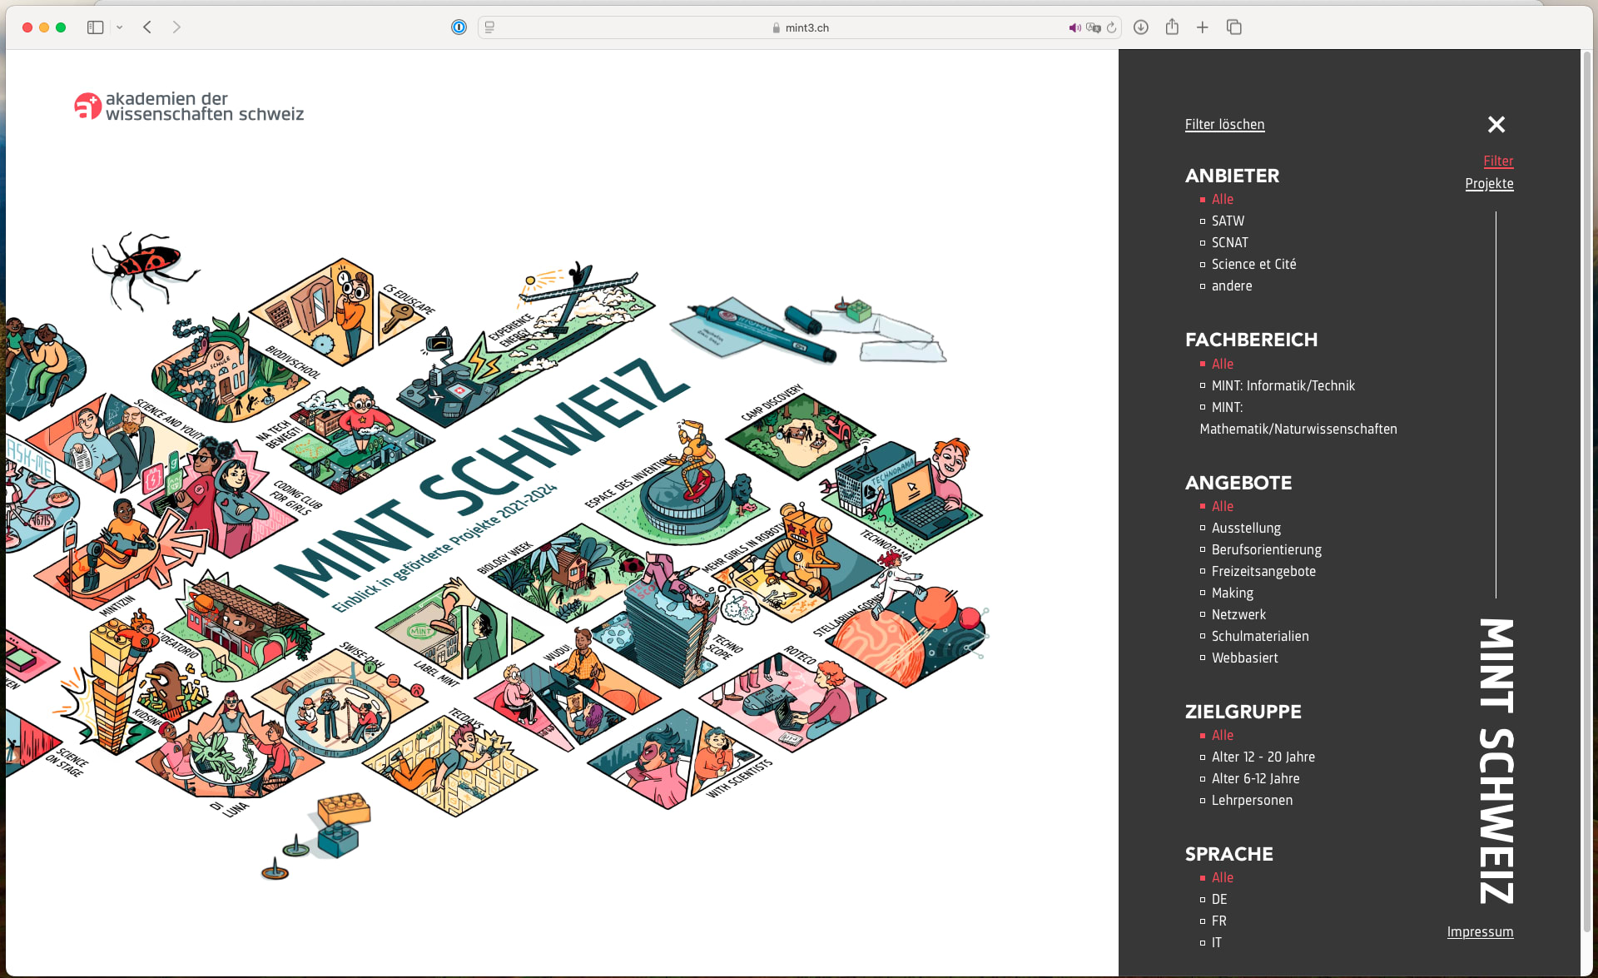Filter language IT
This screenshot has height=978, width=1598.
[x=1216, y=942]
